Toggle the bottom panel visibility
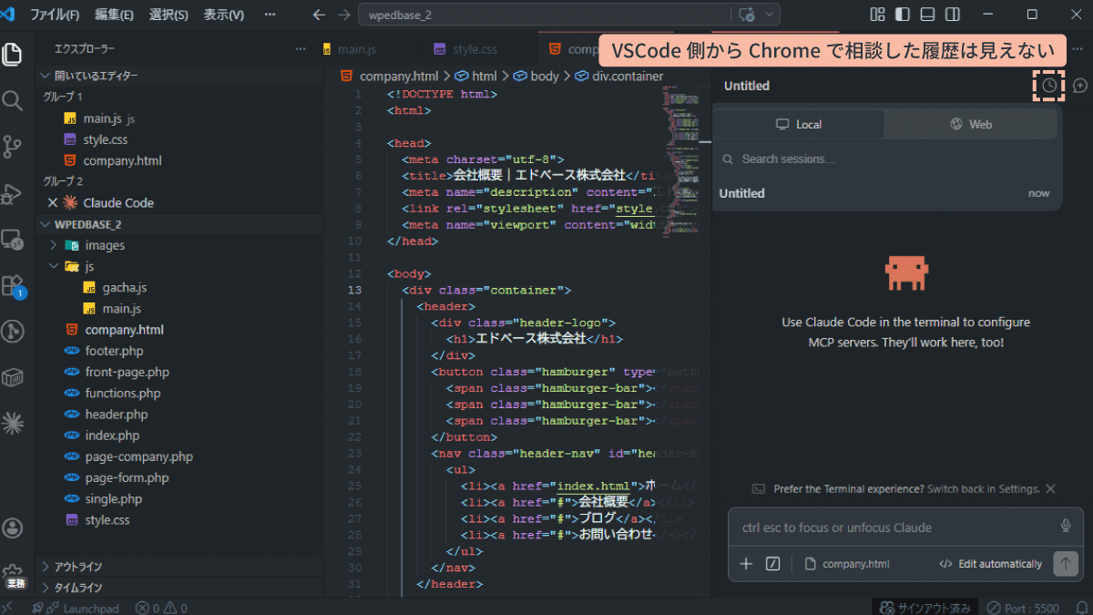 pyautogui.click(x=927, y=15)
